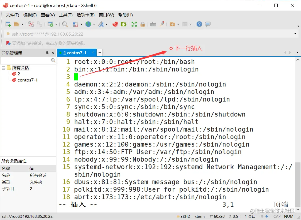Screen dimensions: 301x220
Task: Open the 帮助(H) menu
Action: [125, 15]
